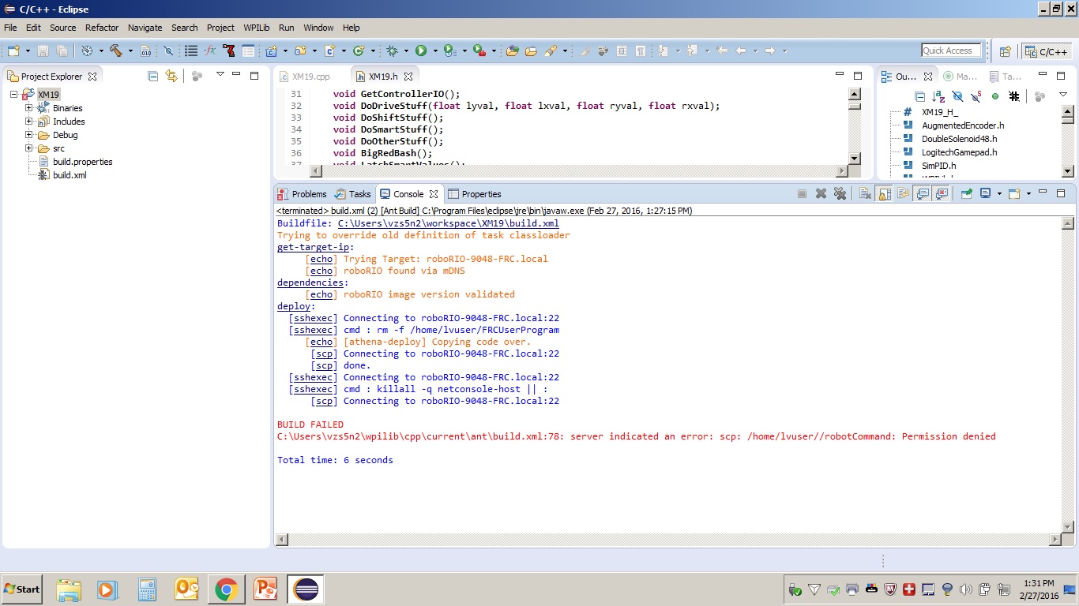Click the get-target-ip link in console
Image resolution: width=1079 pixels, height=606 pixels.
point(313,247)
